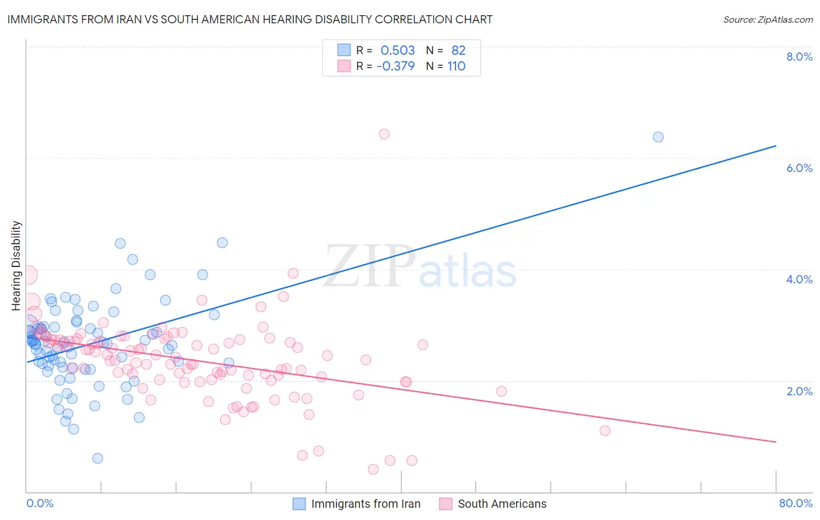Click the 8.0% y-axis tick label
The width and height of the screenshot is (820, 520).
[799, 57]
